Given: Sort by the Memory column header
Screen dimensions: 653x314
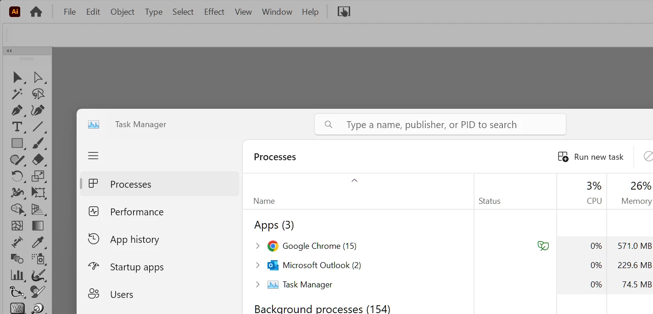Looking at the screenshot, I should pos(630,192).
